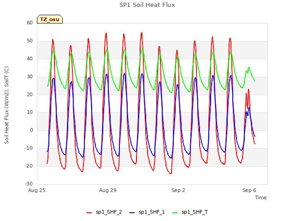This screenshot has width=295, height=221.
Task: Click the Aug 25 x-axis tick label
Action: click(x=37, y=190)
